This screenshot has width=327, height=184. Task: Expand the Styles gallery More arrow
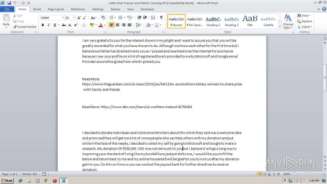(280, 27)
